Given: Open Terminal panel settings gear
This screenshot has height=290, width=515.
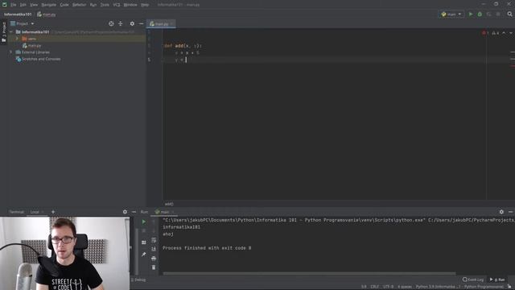Looking at the screenshot, I should point(125,212).
